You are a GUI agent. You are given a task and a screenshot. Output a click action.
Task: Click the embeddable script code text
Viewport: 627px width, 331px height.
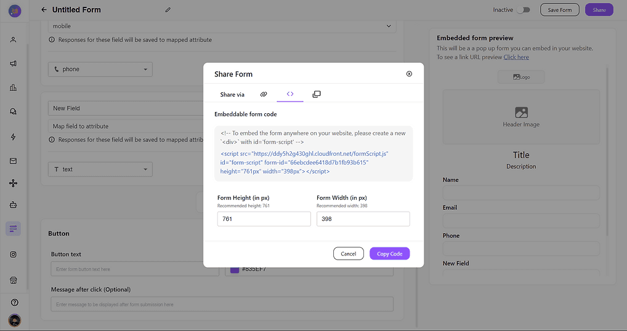click(304, 162)
